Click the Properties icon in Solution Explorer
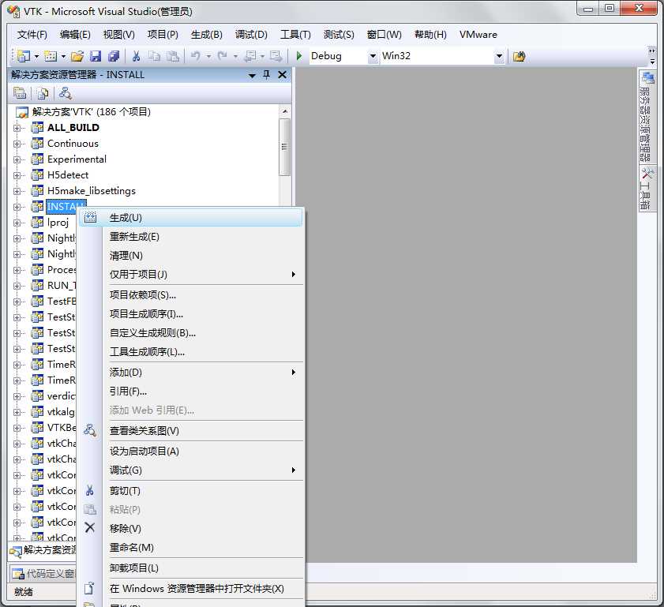664x607 pixels. 20,92
